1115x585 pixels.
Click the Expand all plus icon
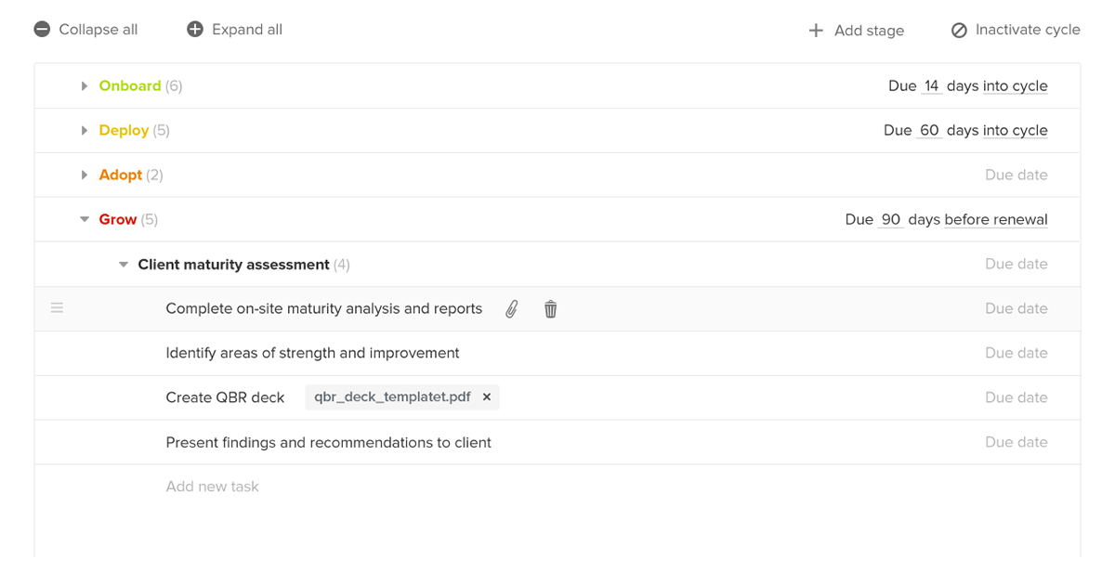[194, 29]
